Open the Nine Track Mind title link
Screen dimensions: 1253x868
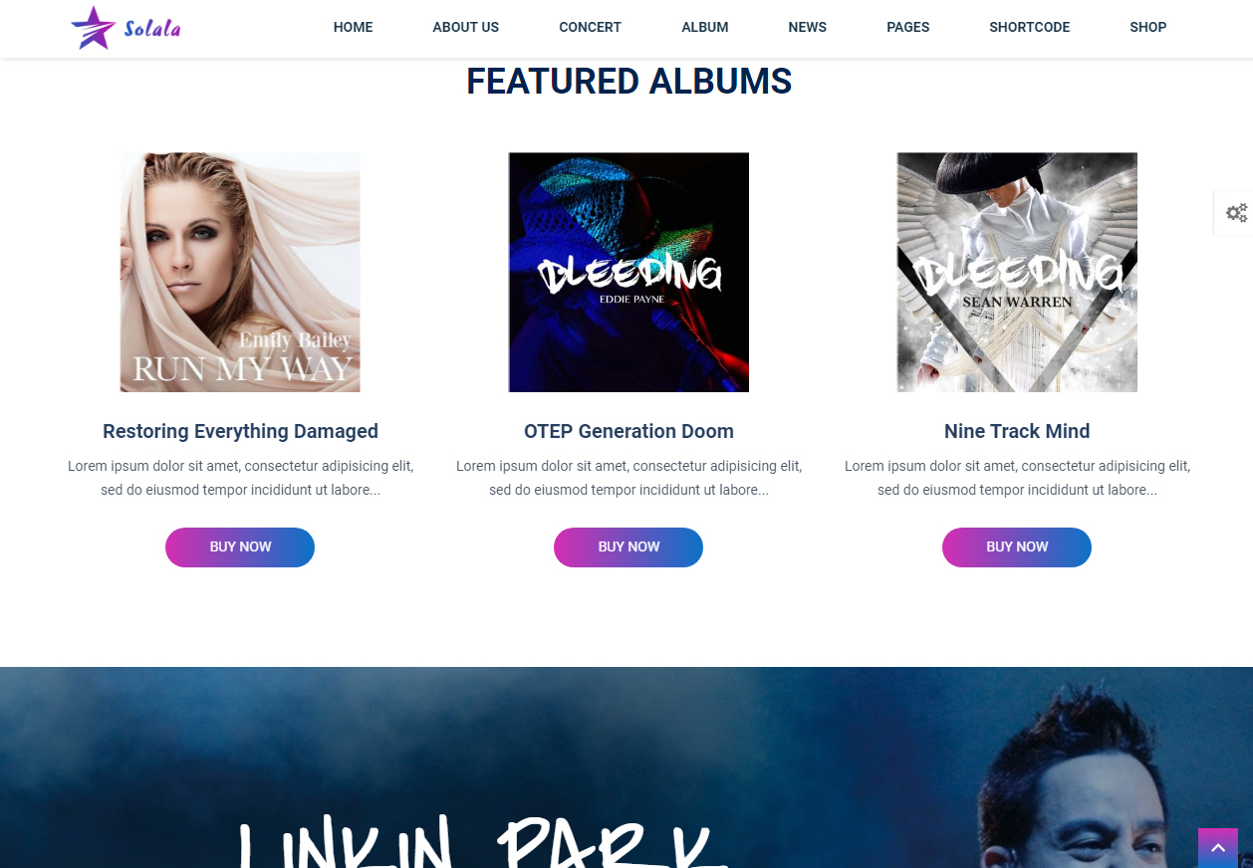(x=1017, y=431)
